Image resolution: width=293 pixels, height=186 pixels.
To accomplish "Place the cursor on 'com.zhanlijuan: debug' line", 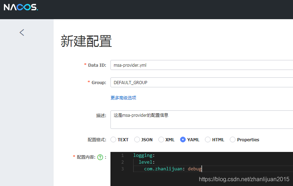I will click(x=173, y=169).
